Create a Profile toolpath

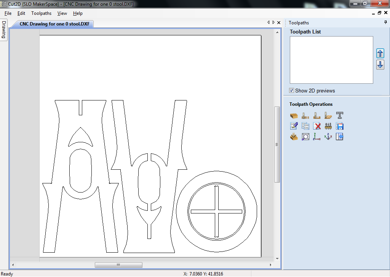[305, 115]
